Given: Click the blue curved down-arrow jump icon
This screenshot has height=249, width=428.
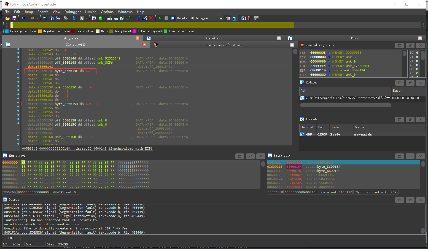Looking at the screenshot, I should click(x=74, y=18).
